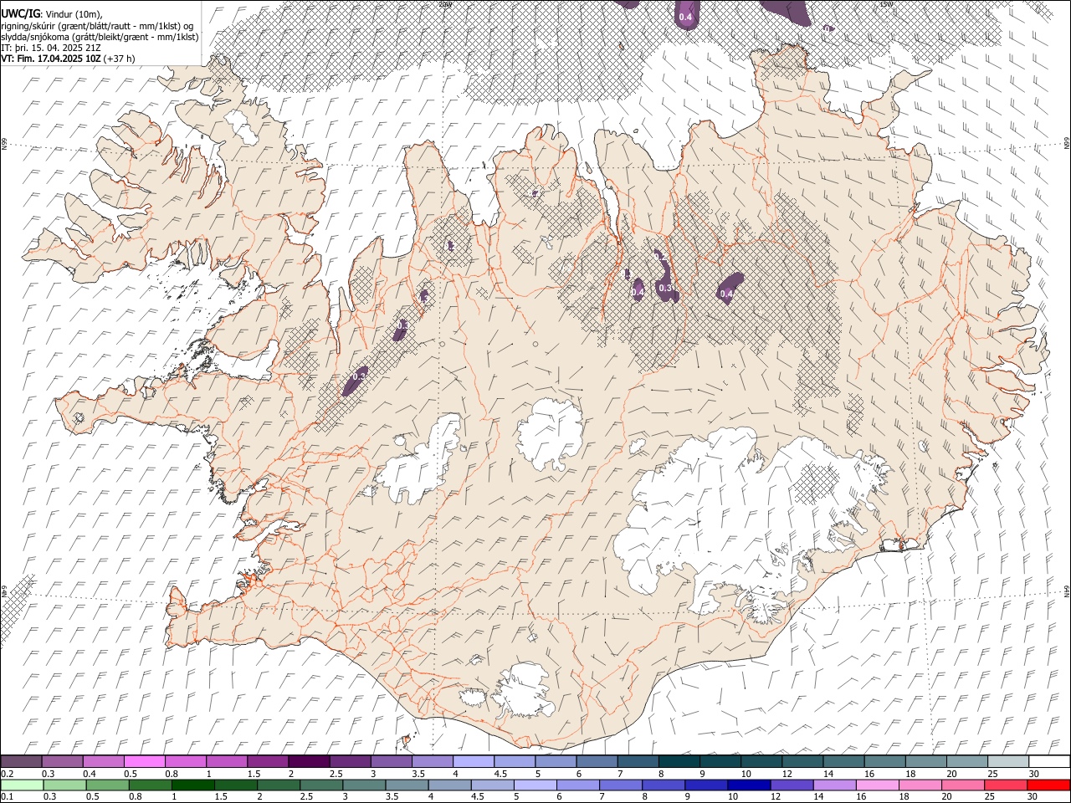Pick the darkest green lower-row swatch 1–1.5
This screenshot has width=1071, height=803.
[192, 785]
